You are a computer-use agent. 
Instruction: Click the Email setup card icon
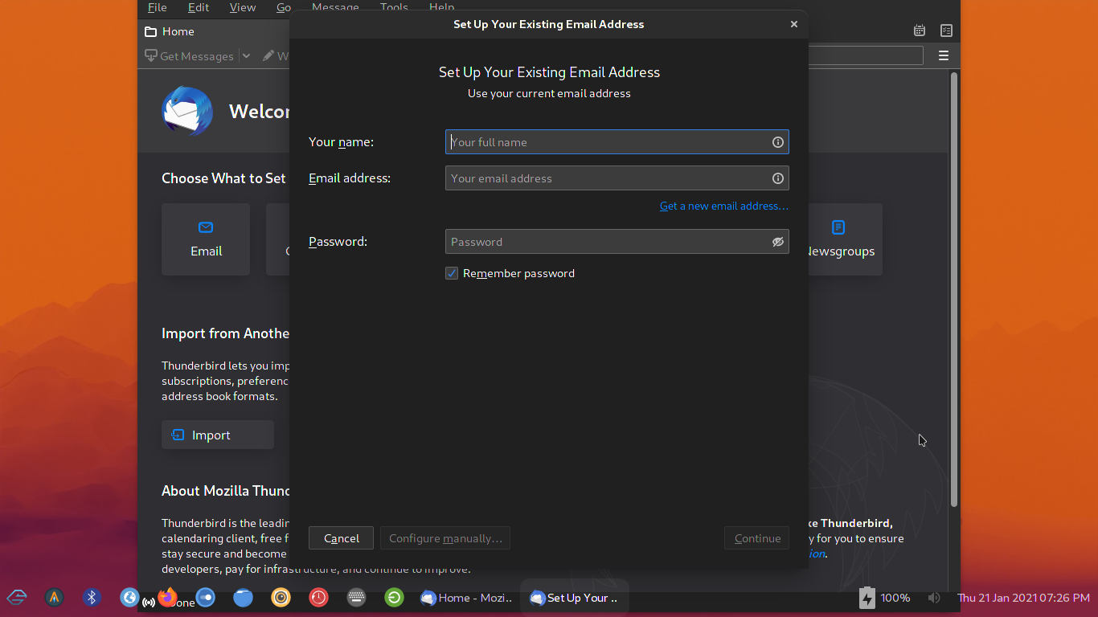[x=206, y=227]
